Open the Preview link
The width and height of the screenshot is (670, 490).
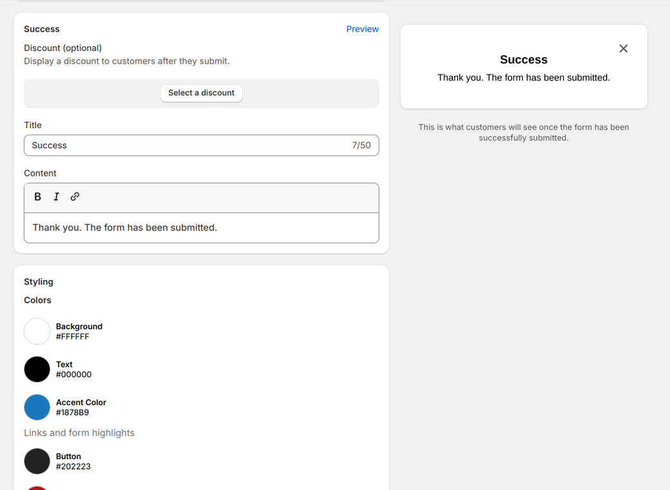coord(362,29)
